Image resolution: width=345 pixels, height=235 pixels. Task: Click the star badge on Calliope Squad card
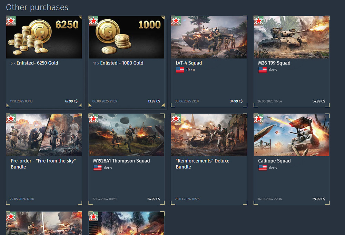pos(258,119)
